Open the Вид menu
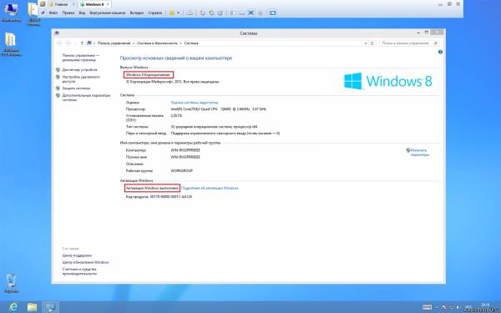Viewport: 501px width, 313px height. pos(82,13)
